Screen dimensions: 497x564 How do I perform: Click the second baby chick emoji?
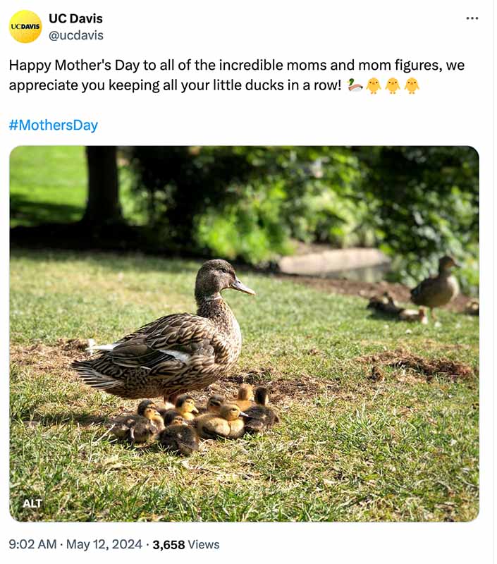[x=393, y=86]
